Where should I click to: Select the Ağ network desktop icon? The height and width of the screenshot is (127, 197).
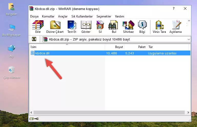(12, 51)
